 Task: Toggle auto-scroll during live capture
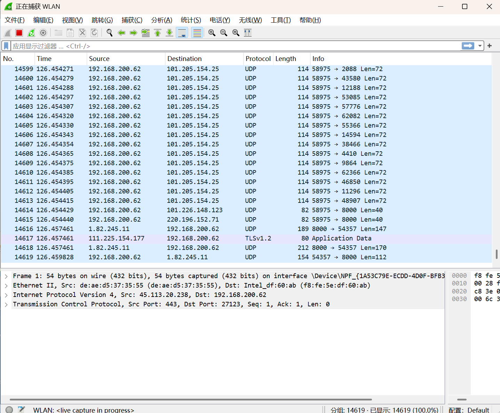click(182, 33)
